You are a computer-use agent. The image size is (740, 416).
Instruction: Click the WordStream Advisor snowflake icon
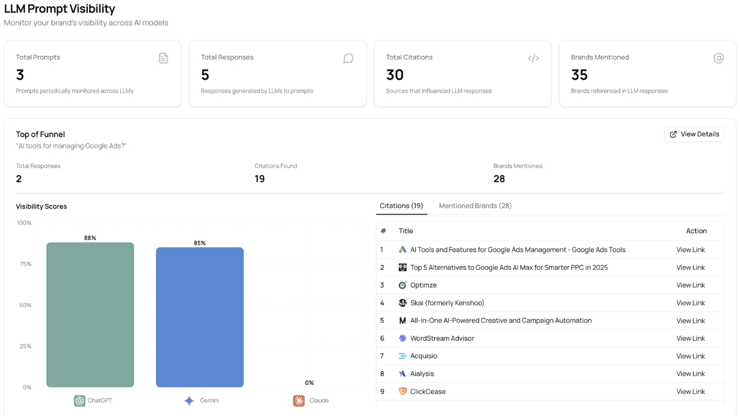tap(402, 339)
